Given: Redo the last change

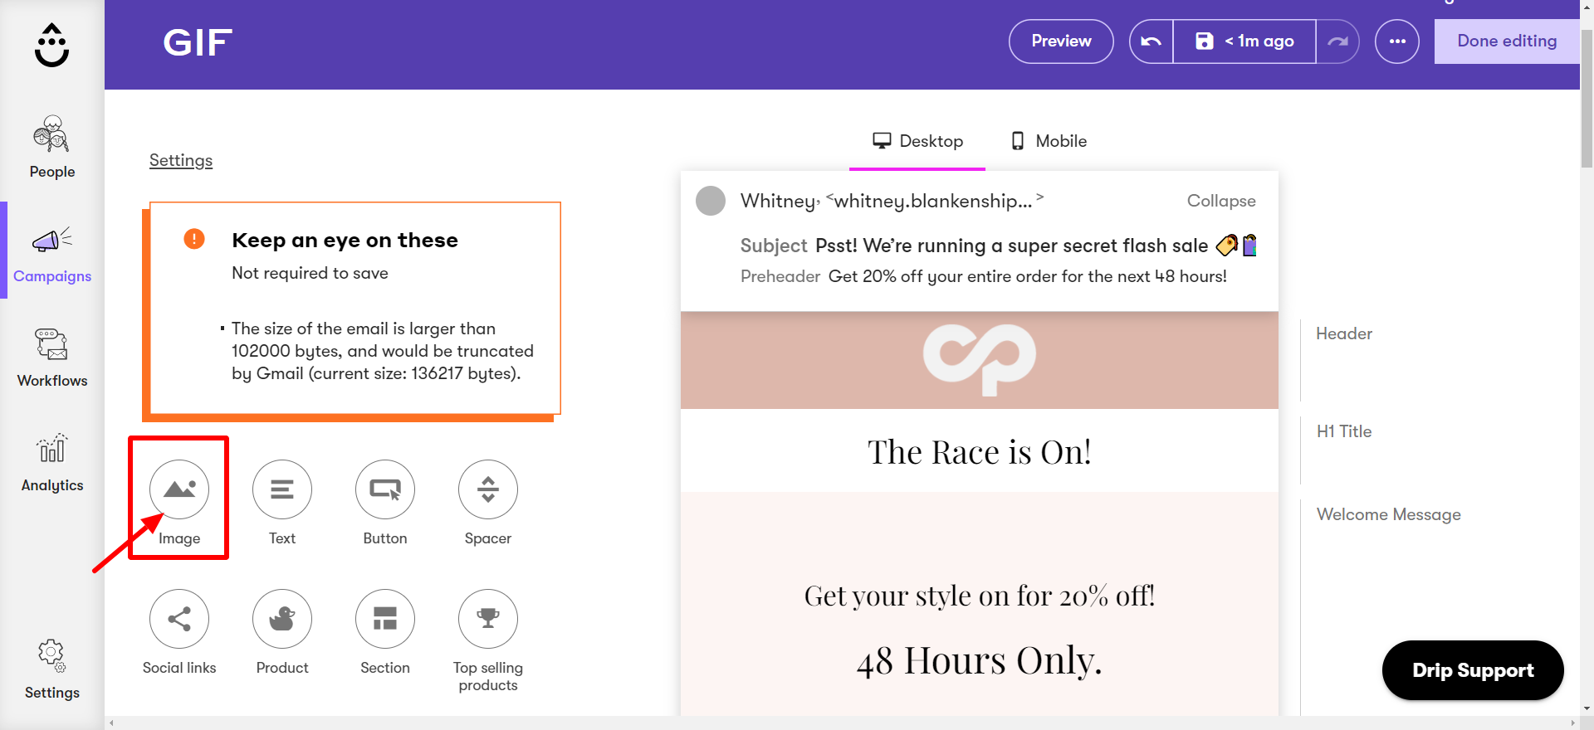Looking at the screenshot, I should click(1338, 41).
